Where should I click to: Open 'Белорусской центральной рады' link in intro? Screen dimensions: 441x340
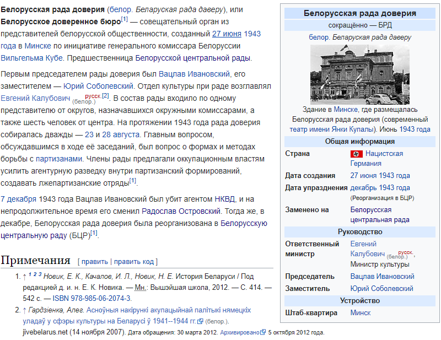[x=192, y=58]
